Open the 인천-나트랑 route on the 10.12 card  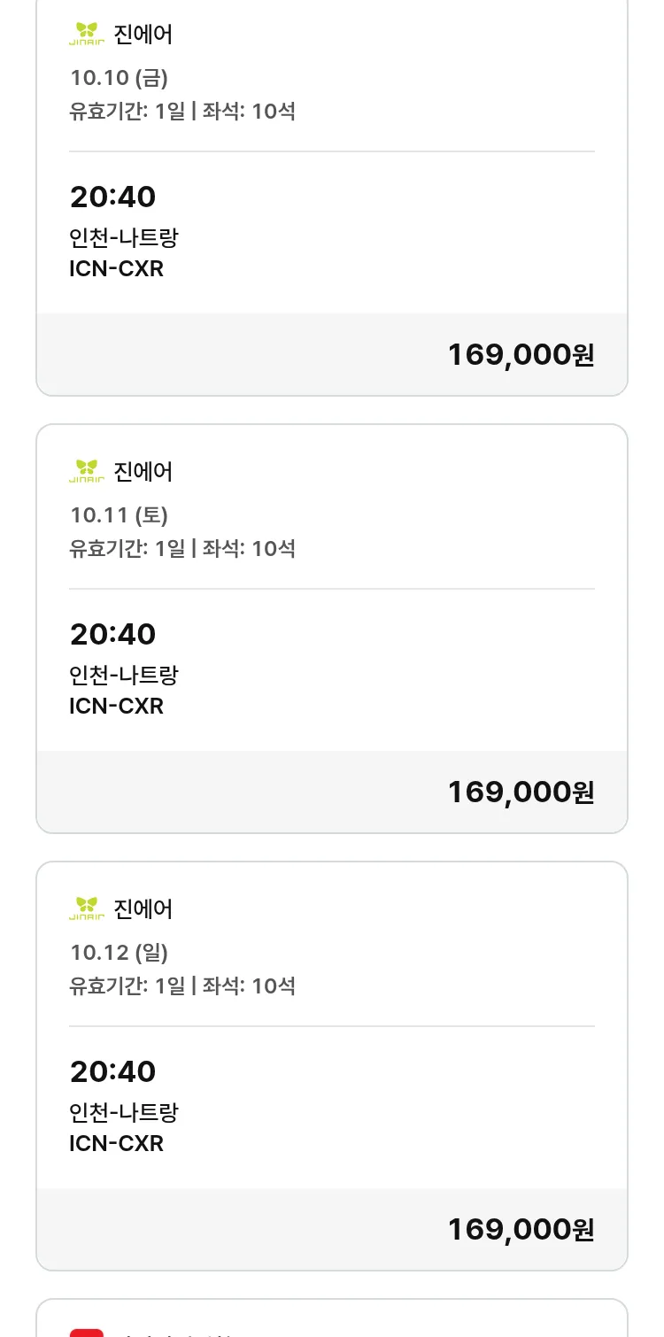pyautogui.click(x=124, y=1112)
